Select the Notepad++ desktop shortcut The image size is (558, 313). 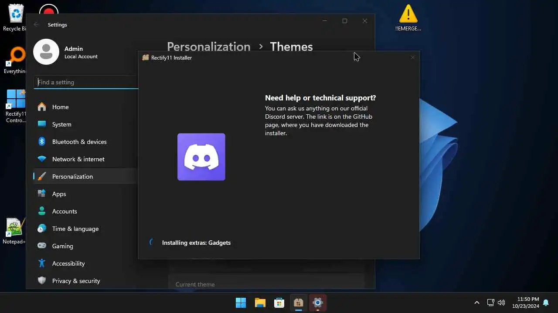coord(14,231)
